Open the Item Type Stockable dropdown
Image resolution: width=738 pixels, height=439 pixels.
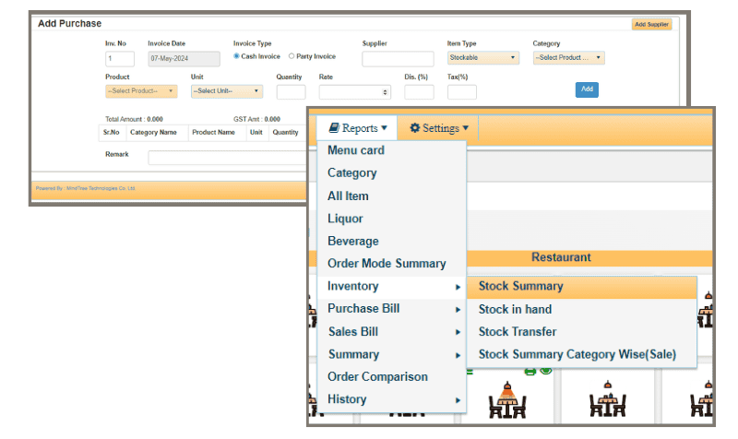[482, 58]
